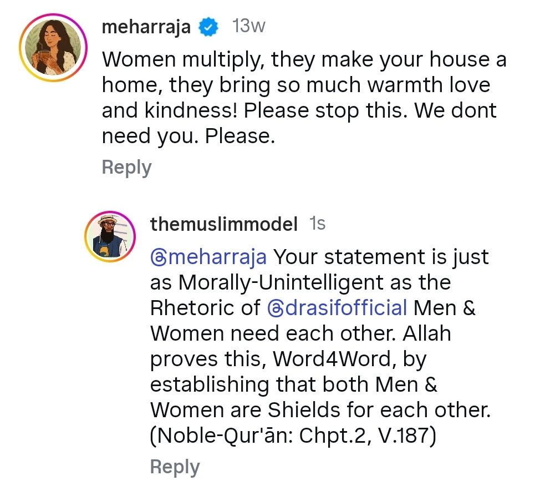Click the 1s timestamp on the reply
The width and height of the screenshot is (535, 496).
317,224
